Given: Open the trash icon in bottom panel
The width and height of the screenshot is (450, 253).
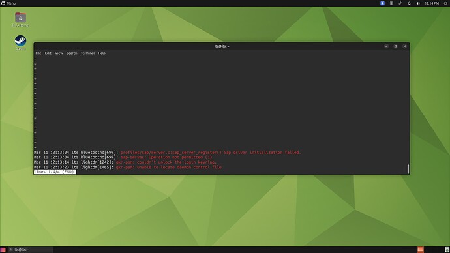Looking at the screenshot, I should coord(447,250).
